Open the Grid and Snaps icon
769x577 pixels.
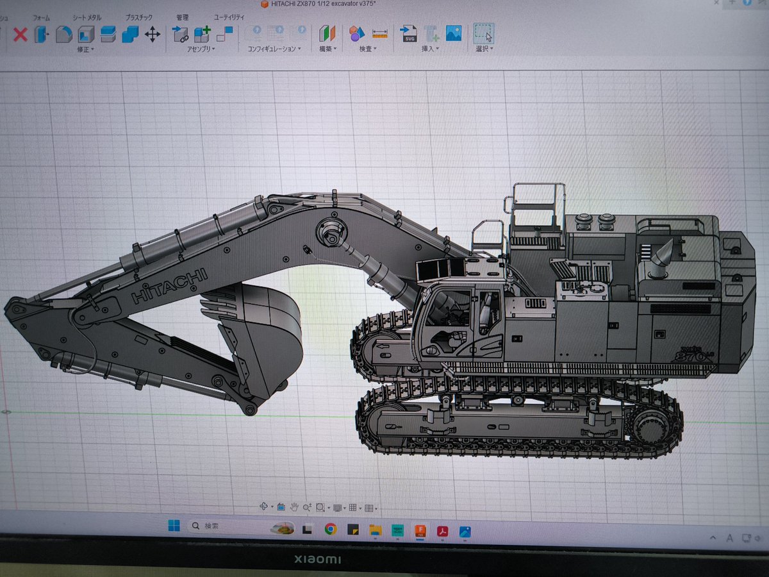[352, 508]
